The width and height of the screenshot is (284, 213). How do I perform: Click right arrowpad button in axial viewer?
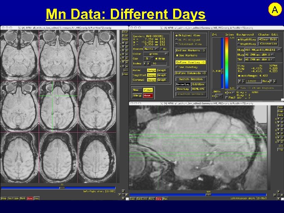[127, 195]
